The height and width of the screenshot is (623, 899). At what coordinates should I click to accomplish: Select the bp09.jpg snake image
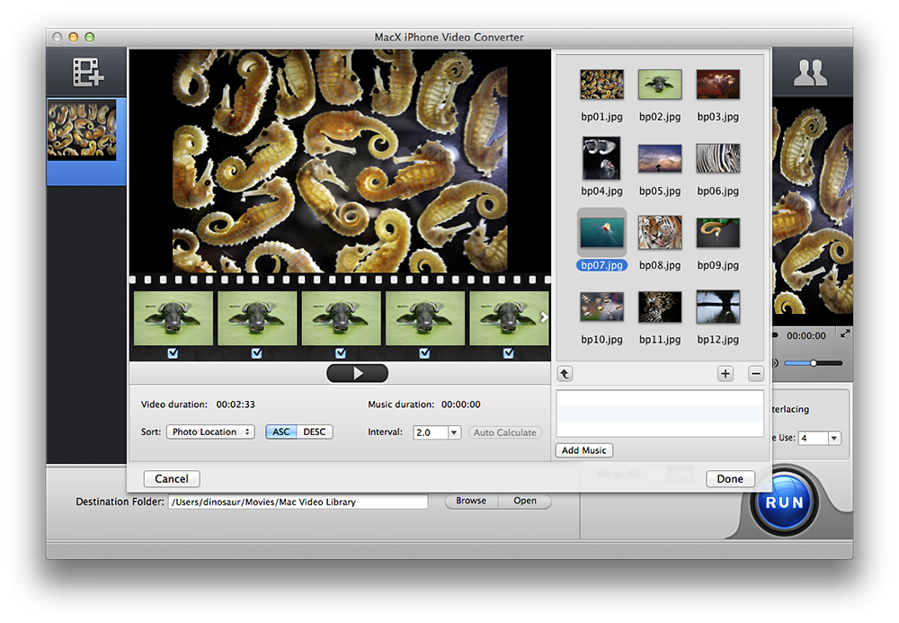click(x=717, y=233)
